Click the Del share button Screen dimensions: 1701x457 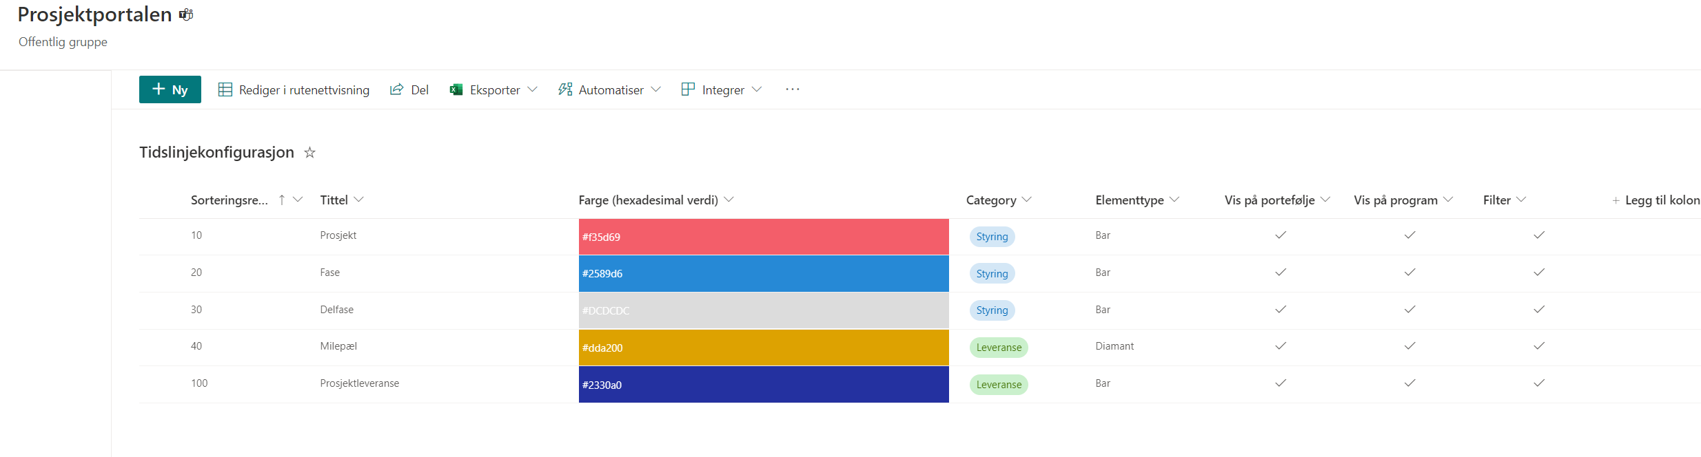[x=409, y=89]
